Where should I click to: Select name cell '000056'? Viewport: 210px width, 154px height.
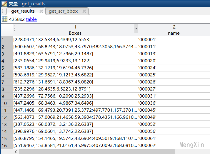(174, 131)
